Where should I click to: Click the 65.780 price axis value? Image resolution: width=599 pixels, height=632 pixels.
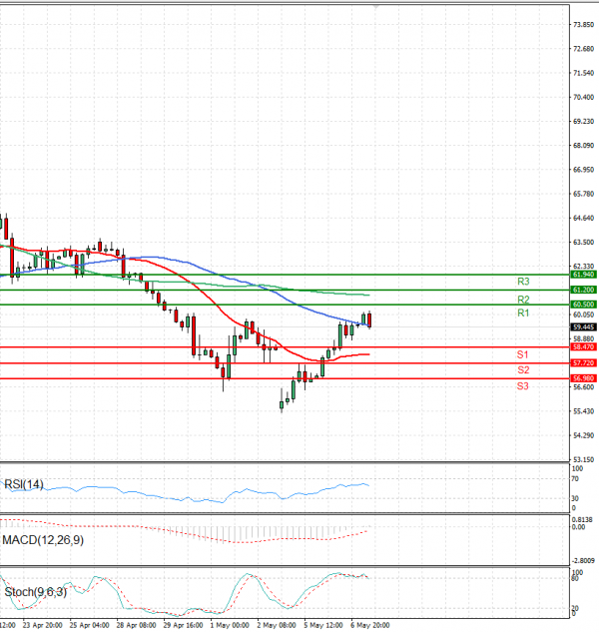click(x=583, y=194)
